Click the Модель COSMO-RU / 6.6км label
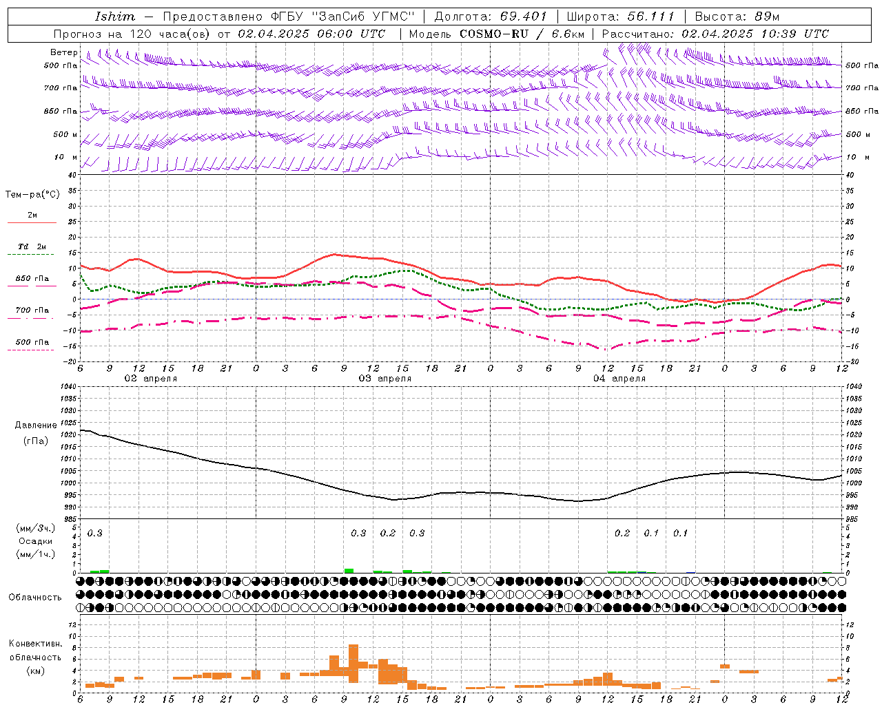 [x=497, y=34]
